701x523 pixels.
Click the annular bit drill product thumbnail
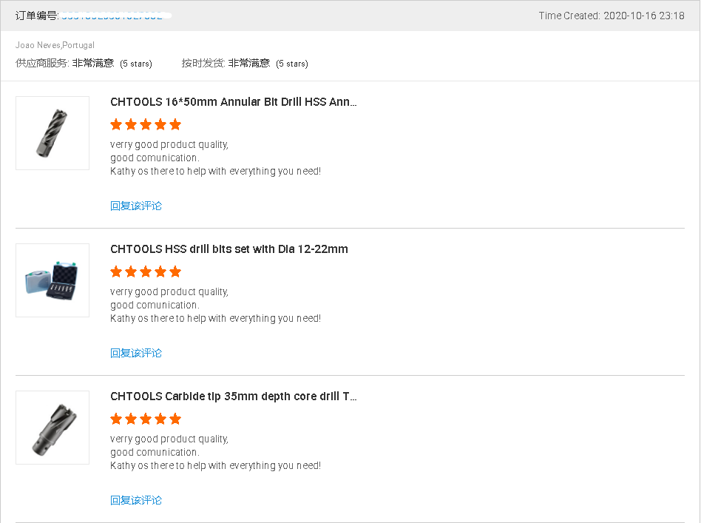click(53, 133)
